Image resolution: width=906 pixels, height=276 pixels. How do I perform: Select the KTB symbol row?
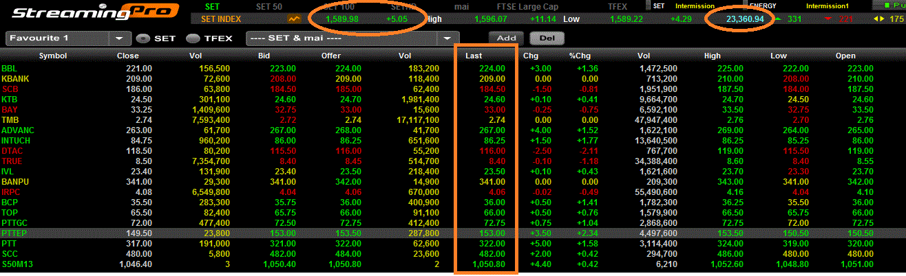(x=10, y=100)
